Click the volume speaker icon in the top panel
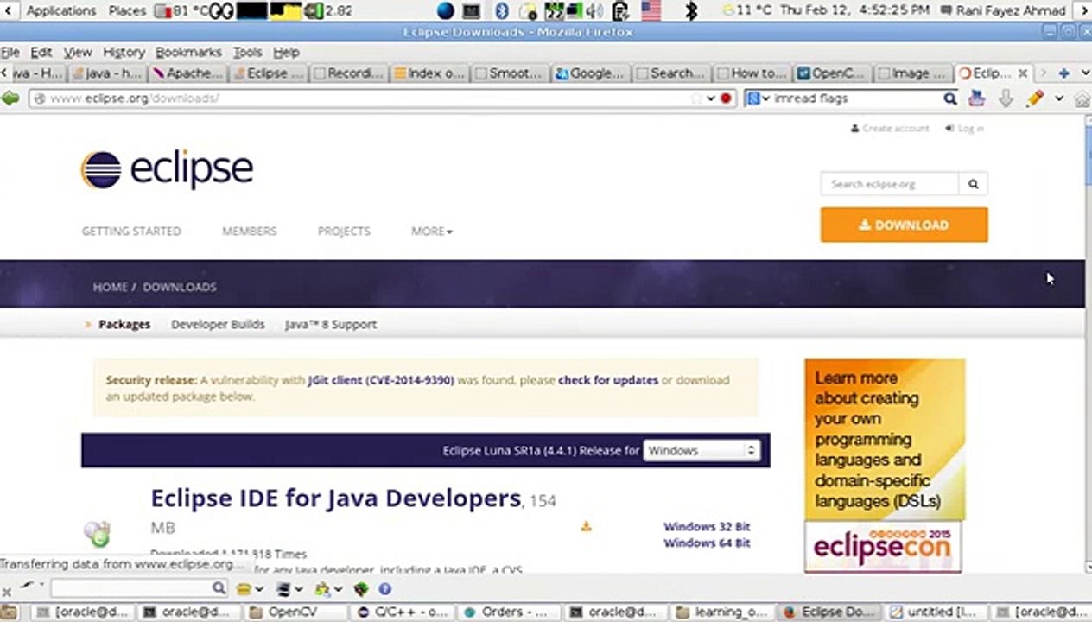The height and width of the screenshot is (622, 1092). pyautogui.click(x=594, y=10)
